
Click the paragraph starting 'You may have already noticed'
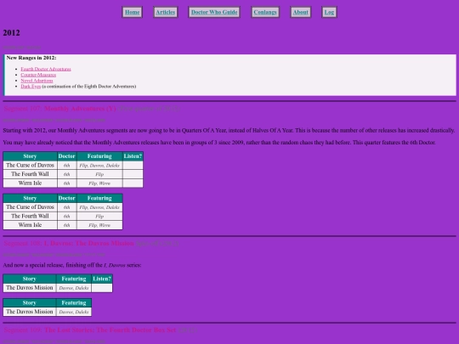pos(219,143)
